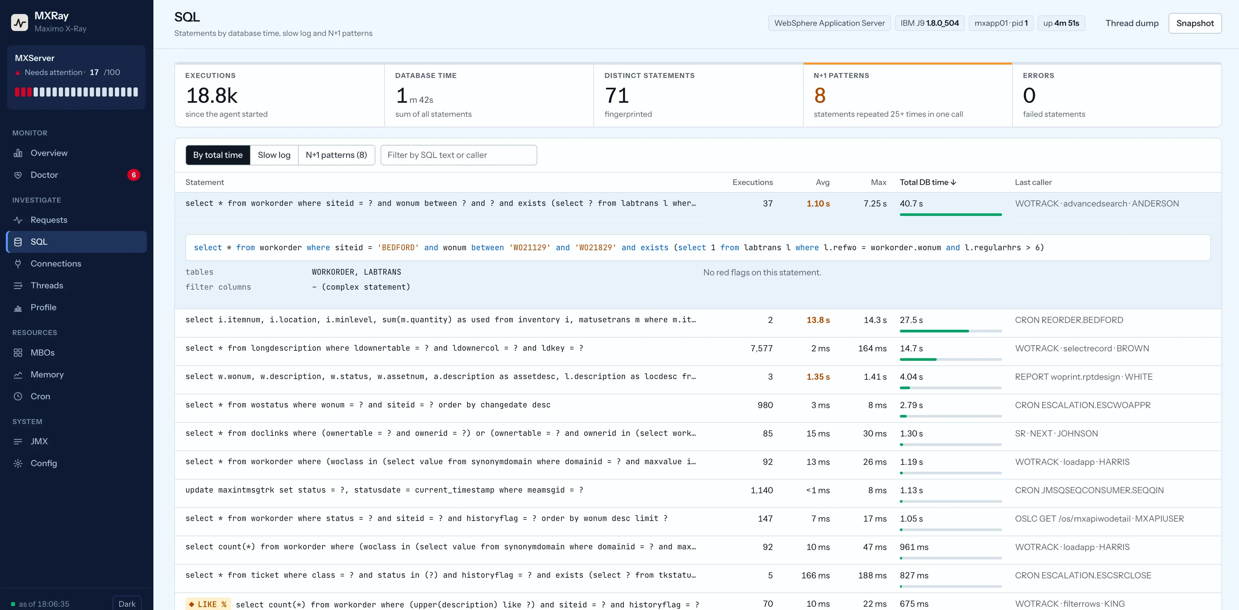Open Config gear icon
1239x610 pixels.
point(18,464)
